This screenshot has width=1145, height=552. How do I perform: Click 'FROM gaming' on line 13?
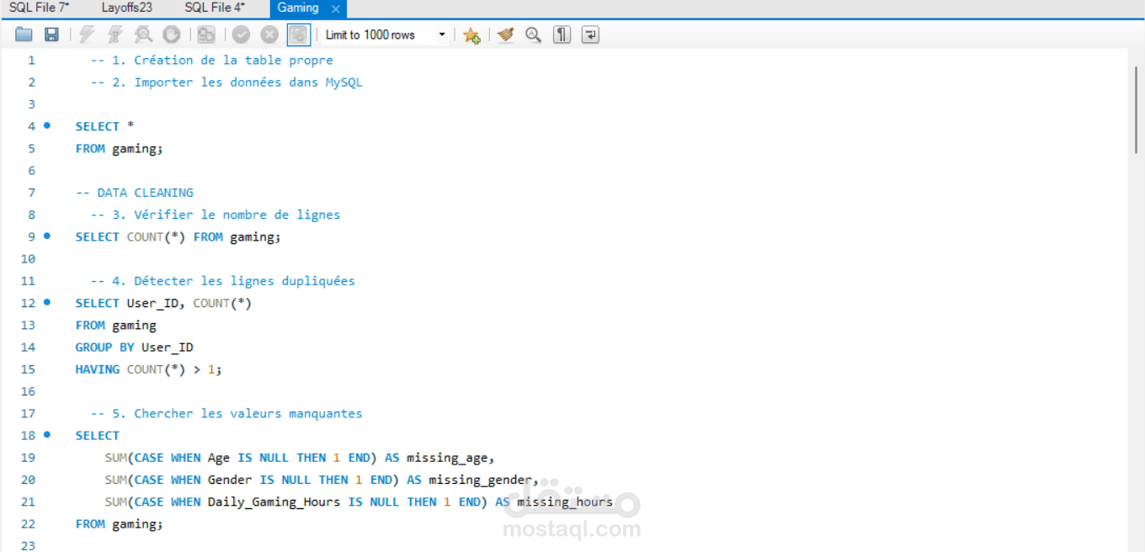pos(116,326)
